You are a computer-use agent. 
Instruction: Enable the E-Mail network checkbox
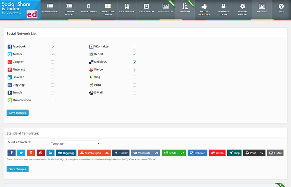[x=135, y=93]
